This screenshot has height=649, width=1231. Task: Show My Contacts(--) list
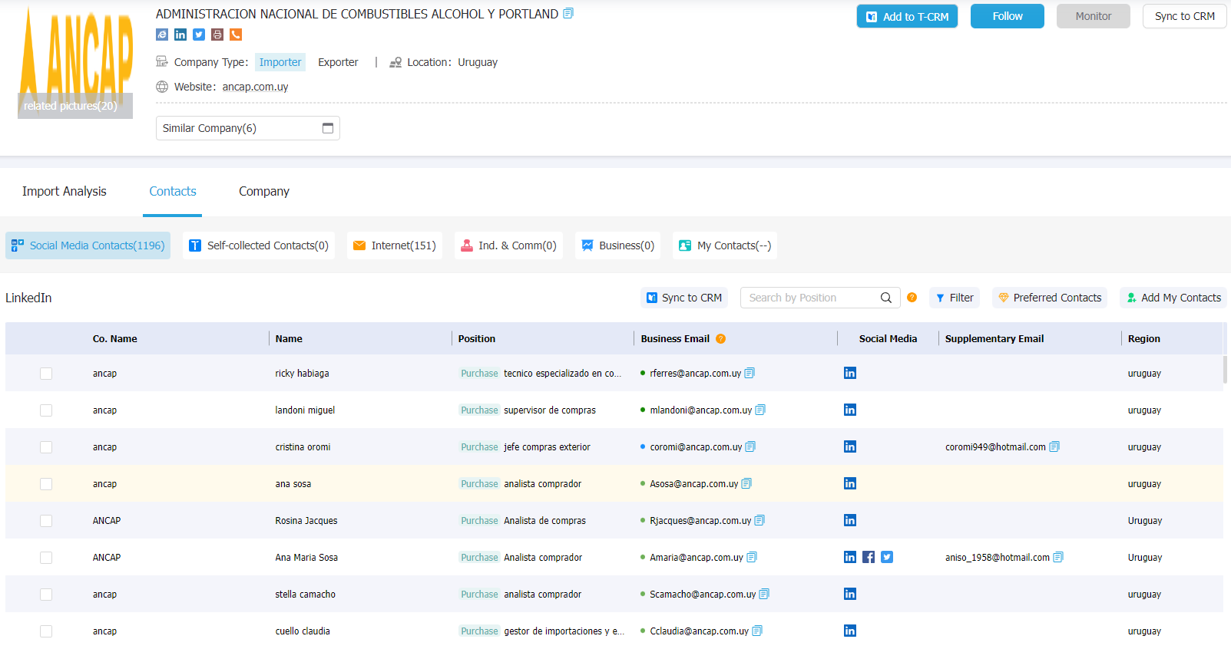725,245
